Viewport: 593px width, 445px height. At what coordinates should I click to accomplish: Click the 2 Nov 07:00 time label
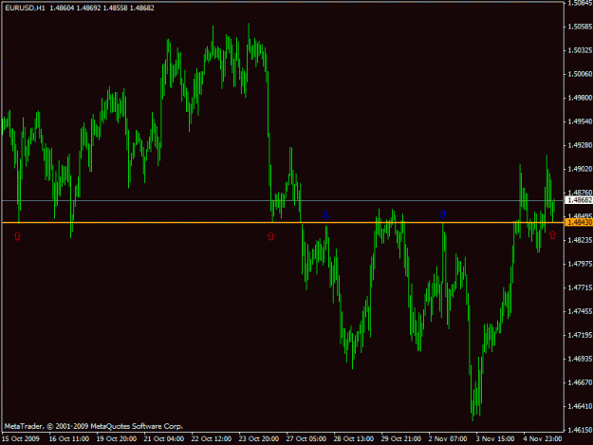(x=448, y=439)
